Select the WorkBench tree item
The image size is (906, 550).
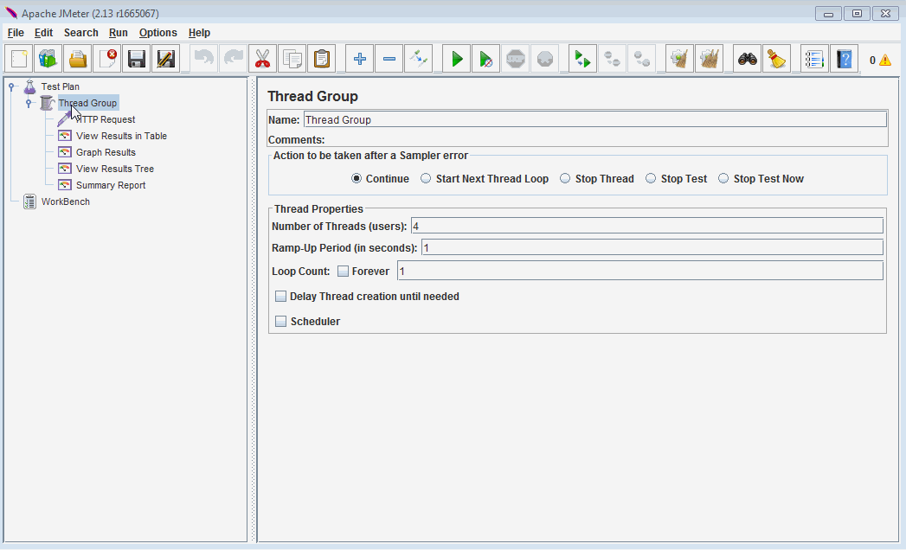tap(65, 201)
